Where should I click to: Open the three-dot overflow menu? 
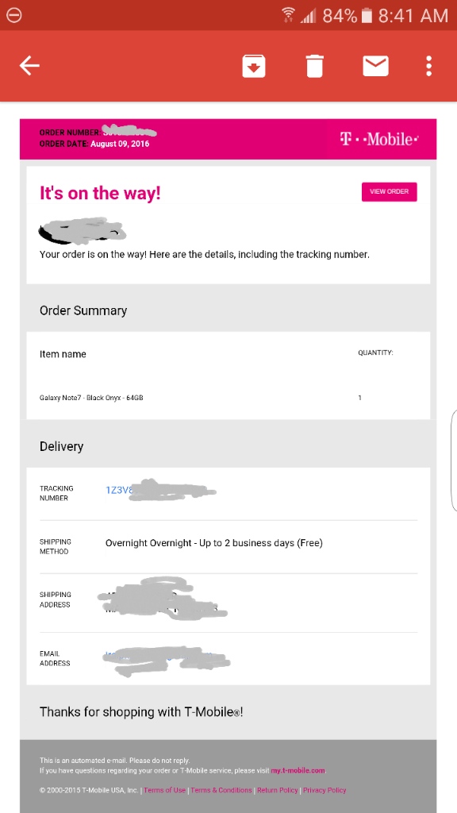click(x=428, y=66)
